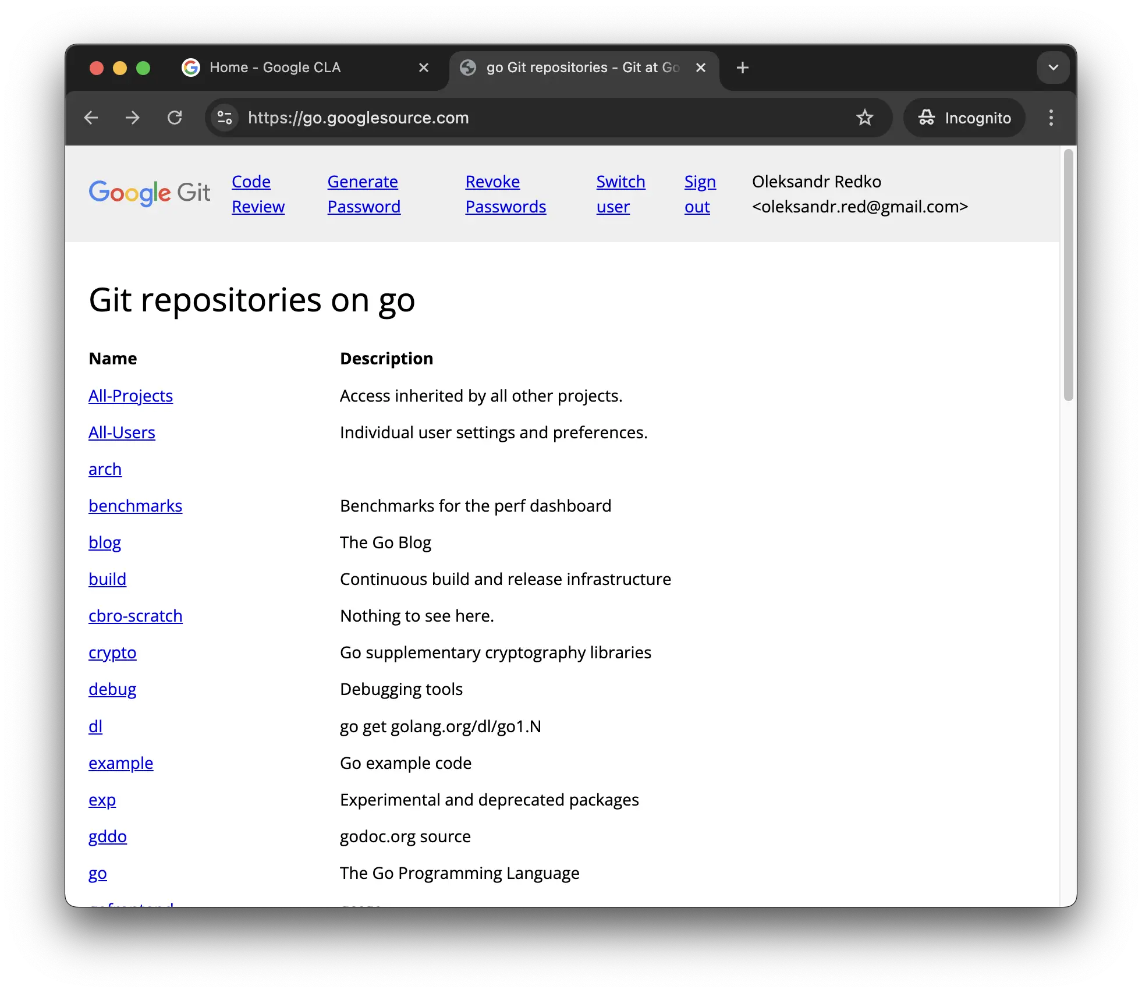The height and width of the screenshot is (993, 1142).
Task: Click Revoke Passwords
Action: point(505,194)
